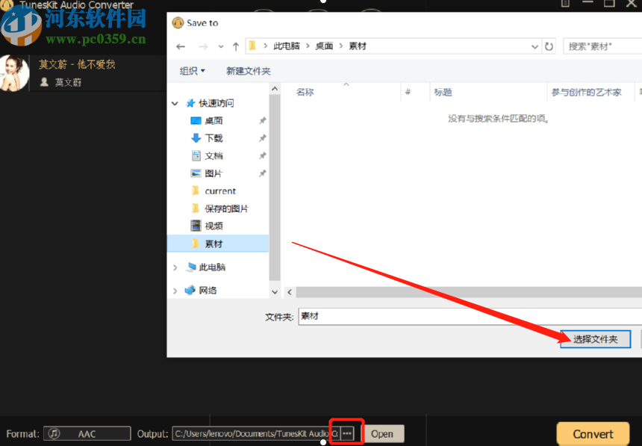Click the Save to dialog's TunesKit icon
The width and height of the screenshot is (642, 446).
178,22
